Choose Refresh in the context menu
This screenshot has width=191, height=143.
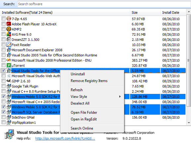[x=76, y=90]
